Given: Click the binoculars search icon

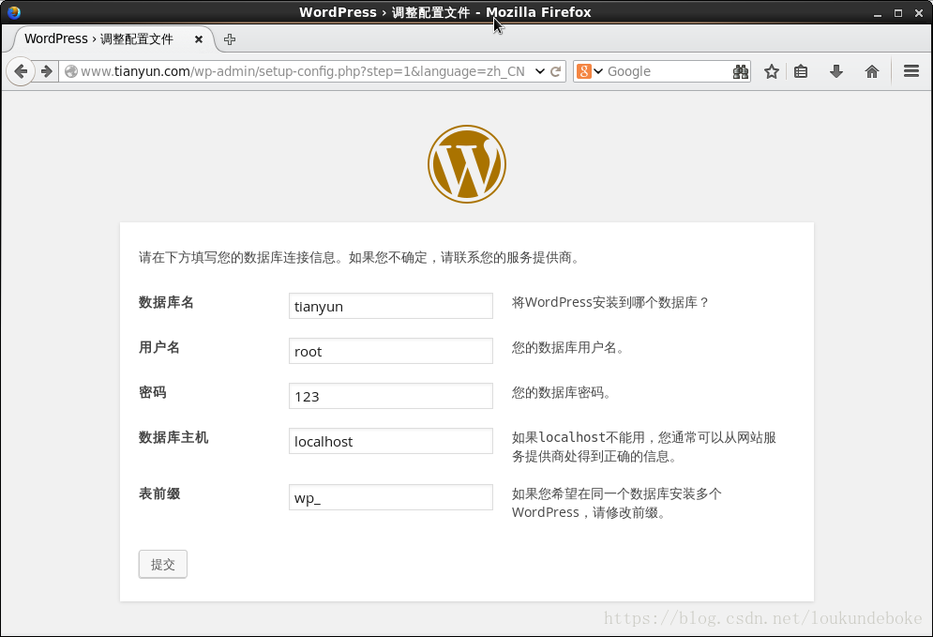Looking at the screenshot, I should click(740, 71).
